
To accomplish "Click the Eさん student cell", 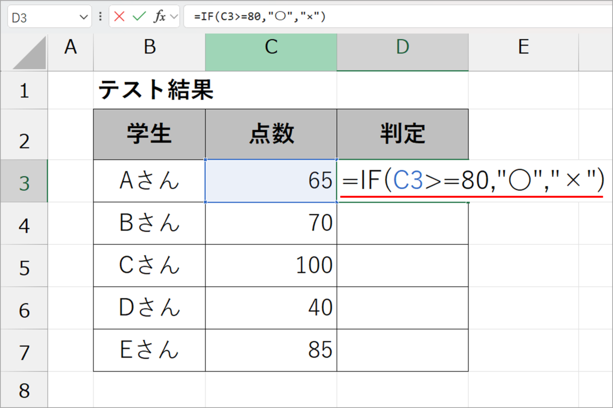I will tap(149, 351).
